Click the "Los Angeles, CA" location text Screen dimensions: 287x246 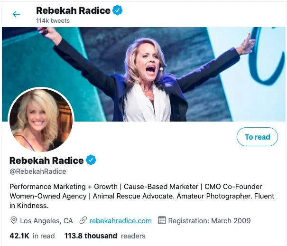(x=46, y=220)
